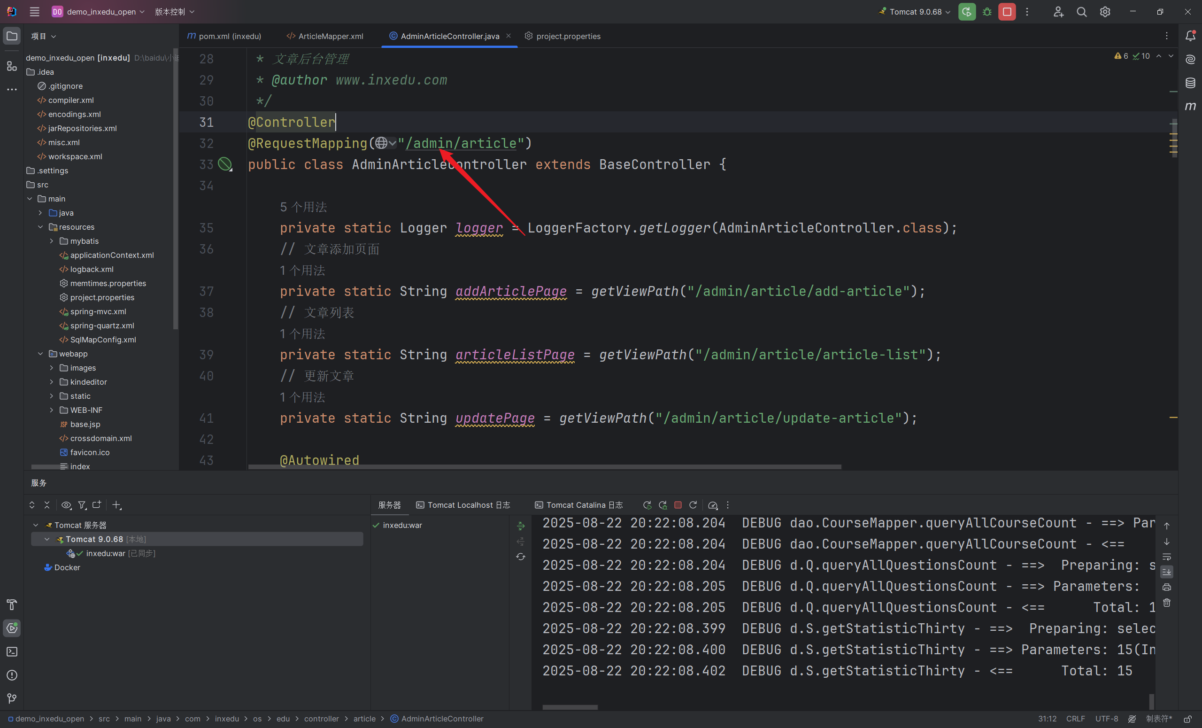This screenshot has height=728, width=1202.
Task: Toggle scroll to end of log
Action: tap(1166, 572)
